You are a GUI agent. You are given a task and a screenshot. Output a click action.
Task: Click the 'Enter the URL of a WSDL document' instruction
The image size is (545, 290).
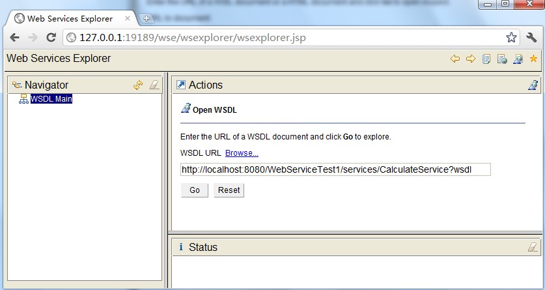click(x=286, y=137)
